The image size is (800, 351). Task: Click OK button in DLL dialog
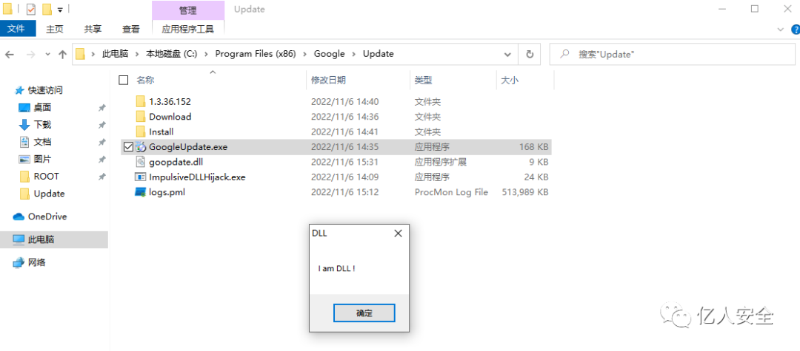pos(364,313)
